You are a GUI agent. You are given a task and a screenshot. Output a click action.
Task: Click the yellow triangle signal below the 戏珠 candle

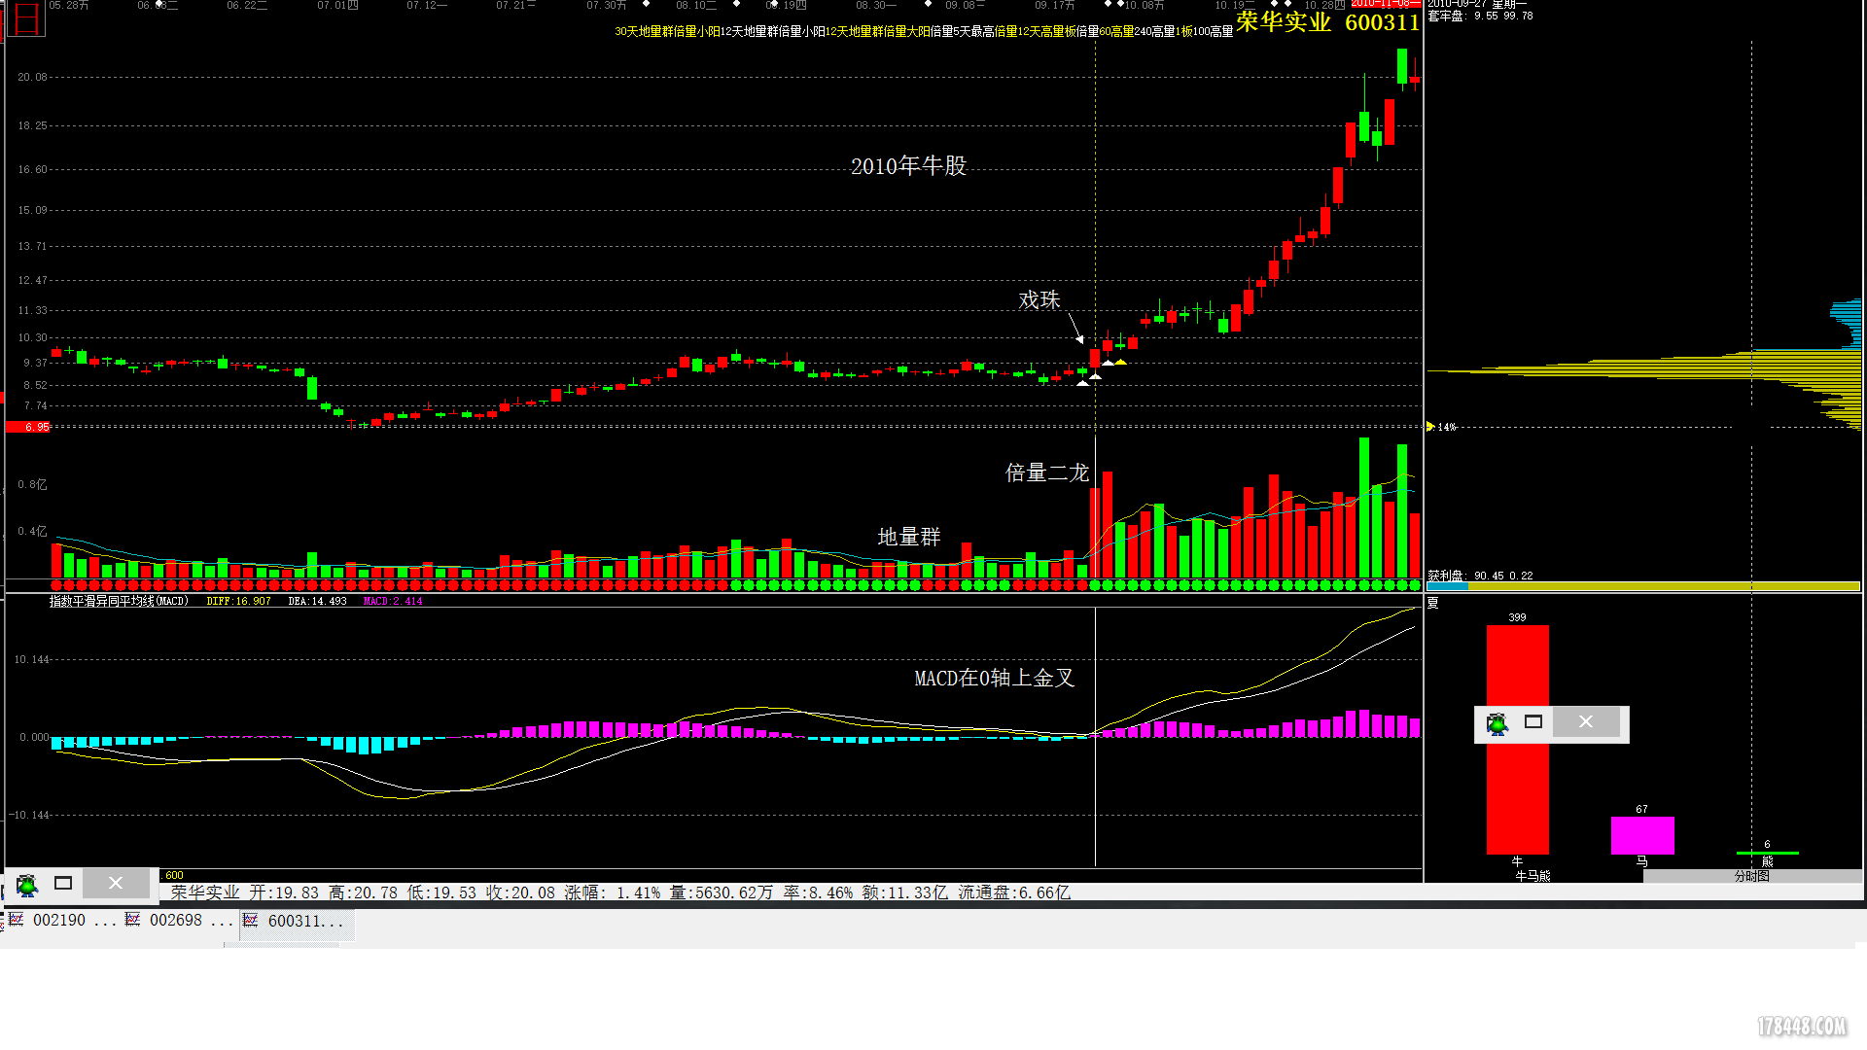click(x=1120, y=362)
